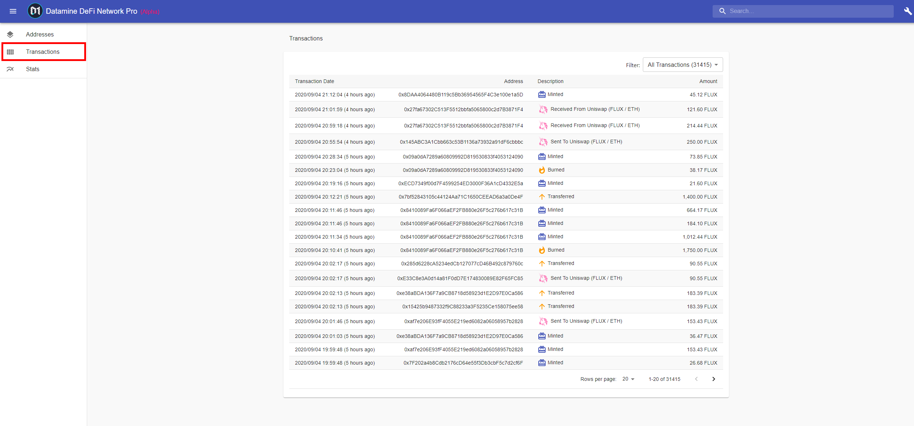Click the 2020/09/04 20:23:04 date cell

pyautogui.click(x=335, y=170)
